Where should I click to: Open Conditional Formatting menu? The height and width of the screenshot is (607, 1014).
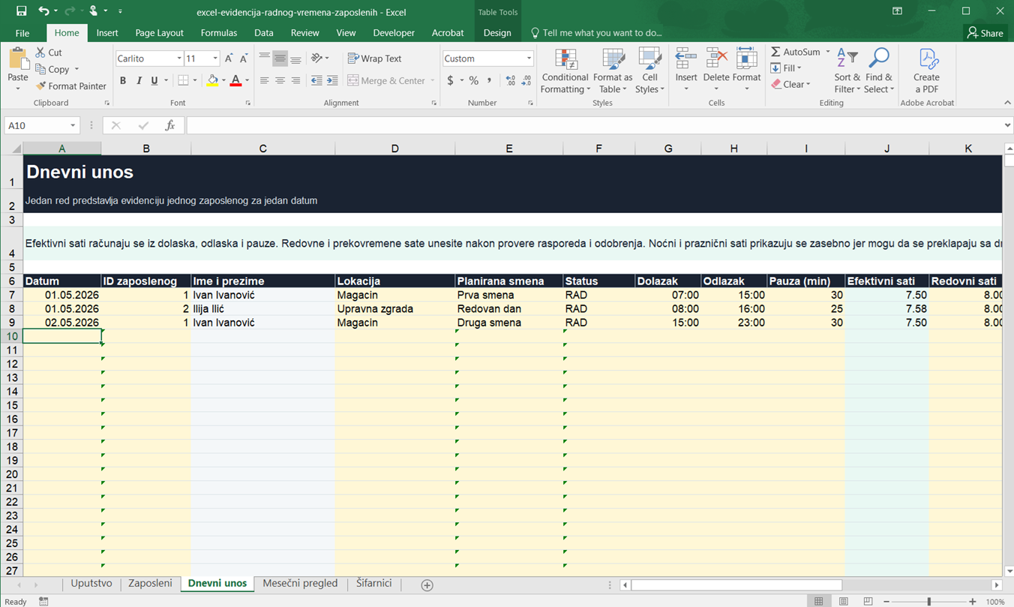point(565,71)
